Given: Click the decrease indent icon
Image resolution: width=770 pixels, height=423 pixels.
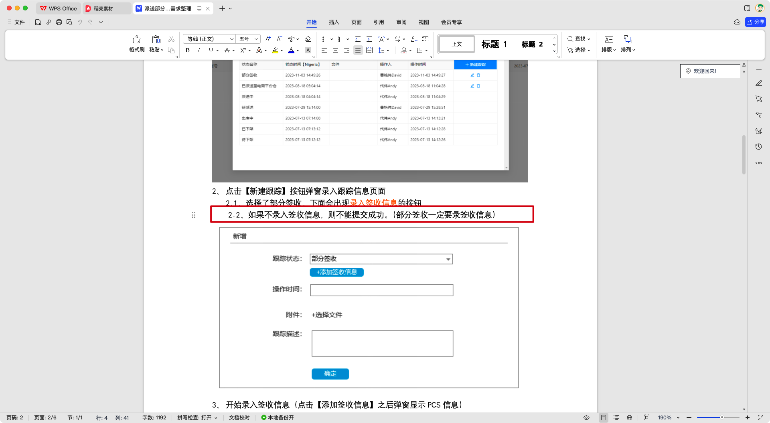Looking at the screenshot, I should tap(358, 39).
